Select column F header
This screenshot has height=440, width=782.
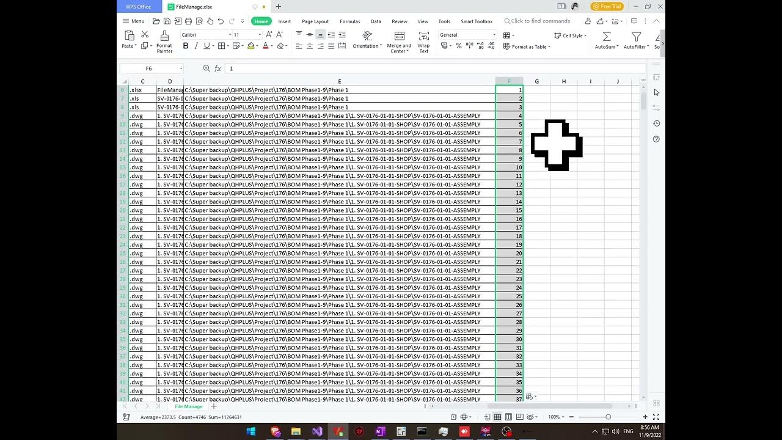click(x=509, y=81)
